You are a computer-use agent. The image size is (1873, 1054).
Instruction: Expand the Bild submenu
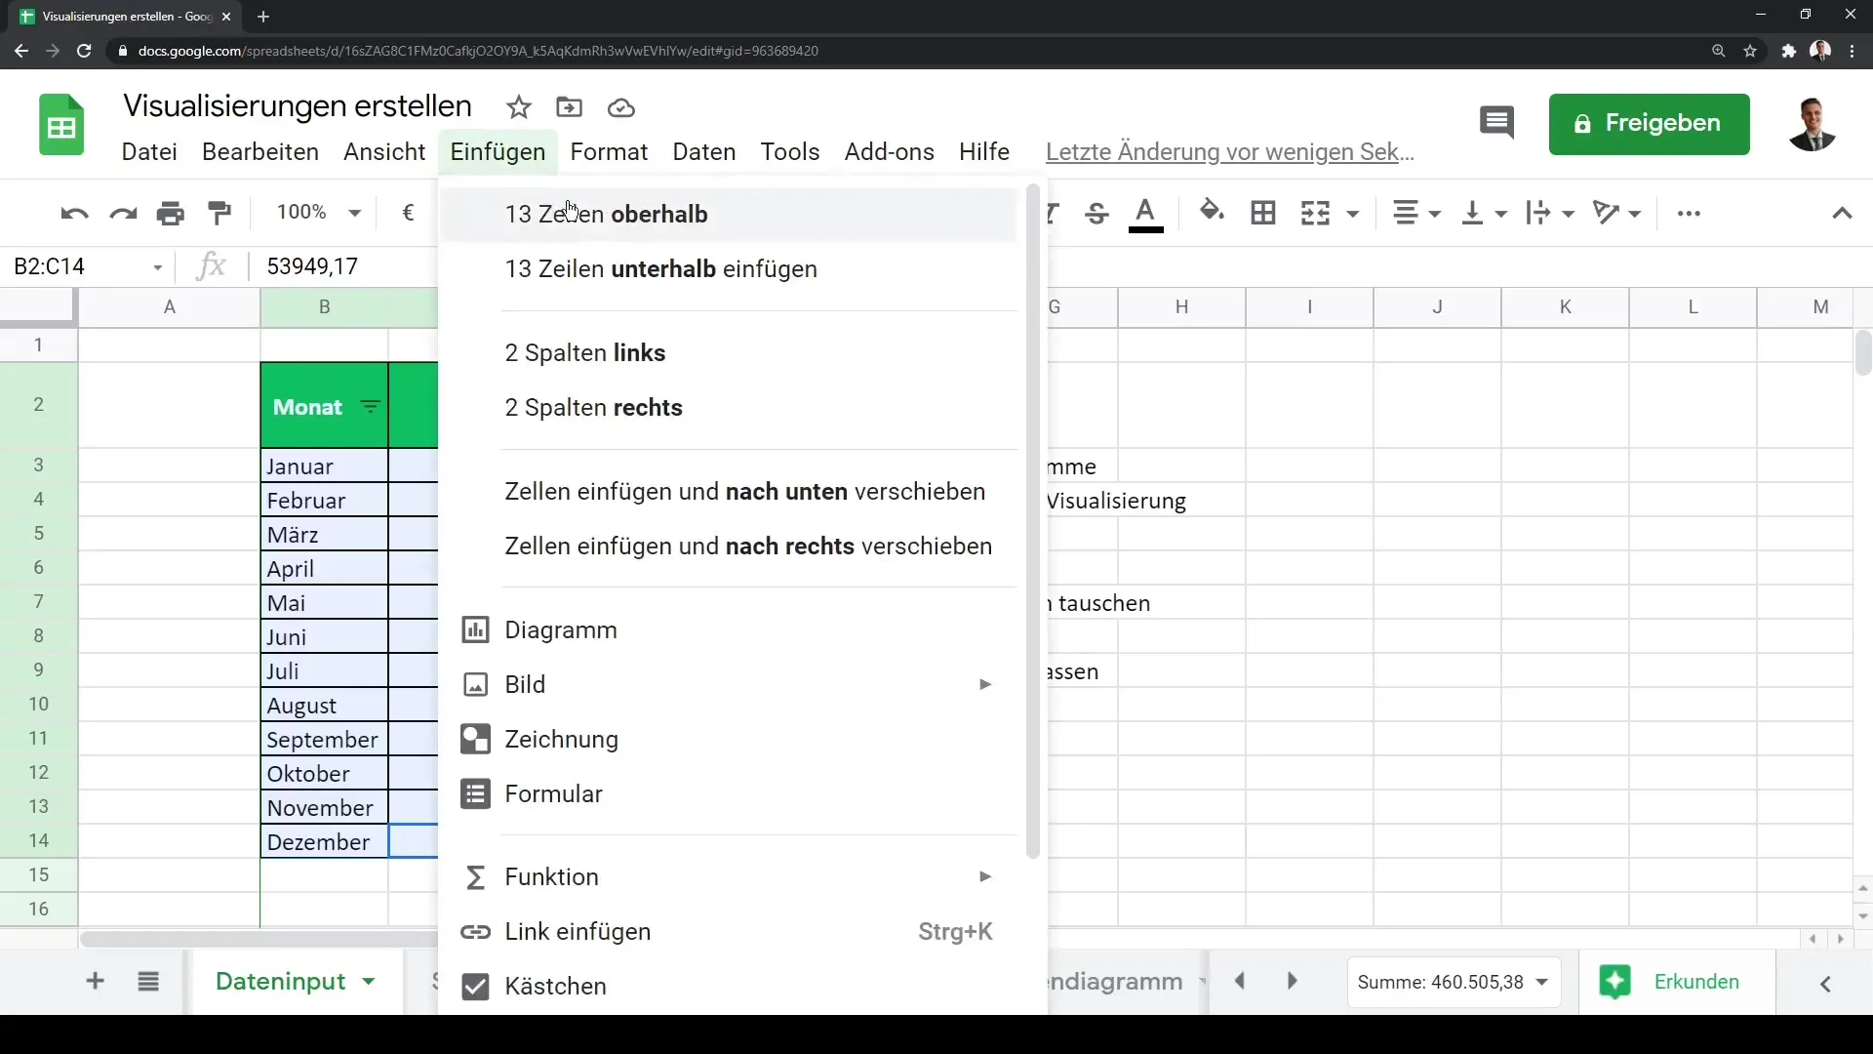tap(729, 685)
